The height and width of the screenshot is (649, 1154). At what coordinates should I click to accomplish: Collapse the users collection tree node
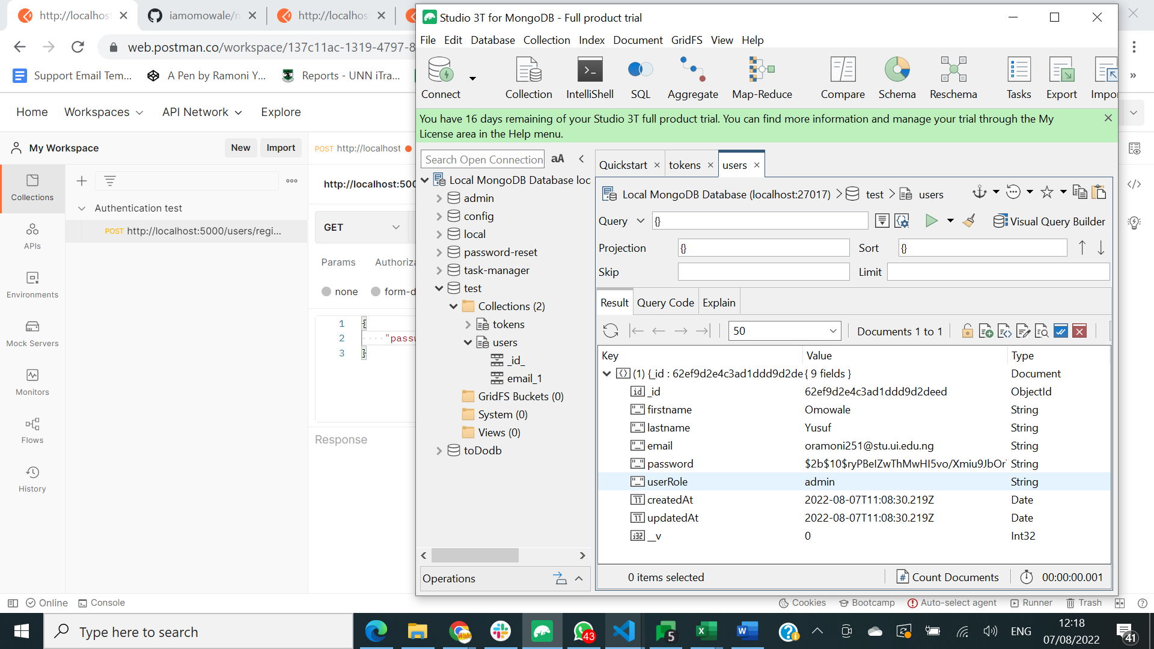468,343
